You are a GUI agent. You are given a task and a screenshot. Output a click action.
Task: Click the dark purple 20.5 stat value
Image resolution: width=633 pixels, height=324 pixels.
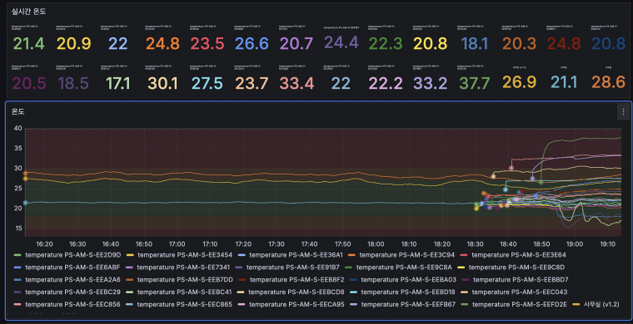click(x=28, y=83)
